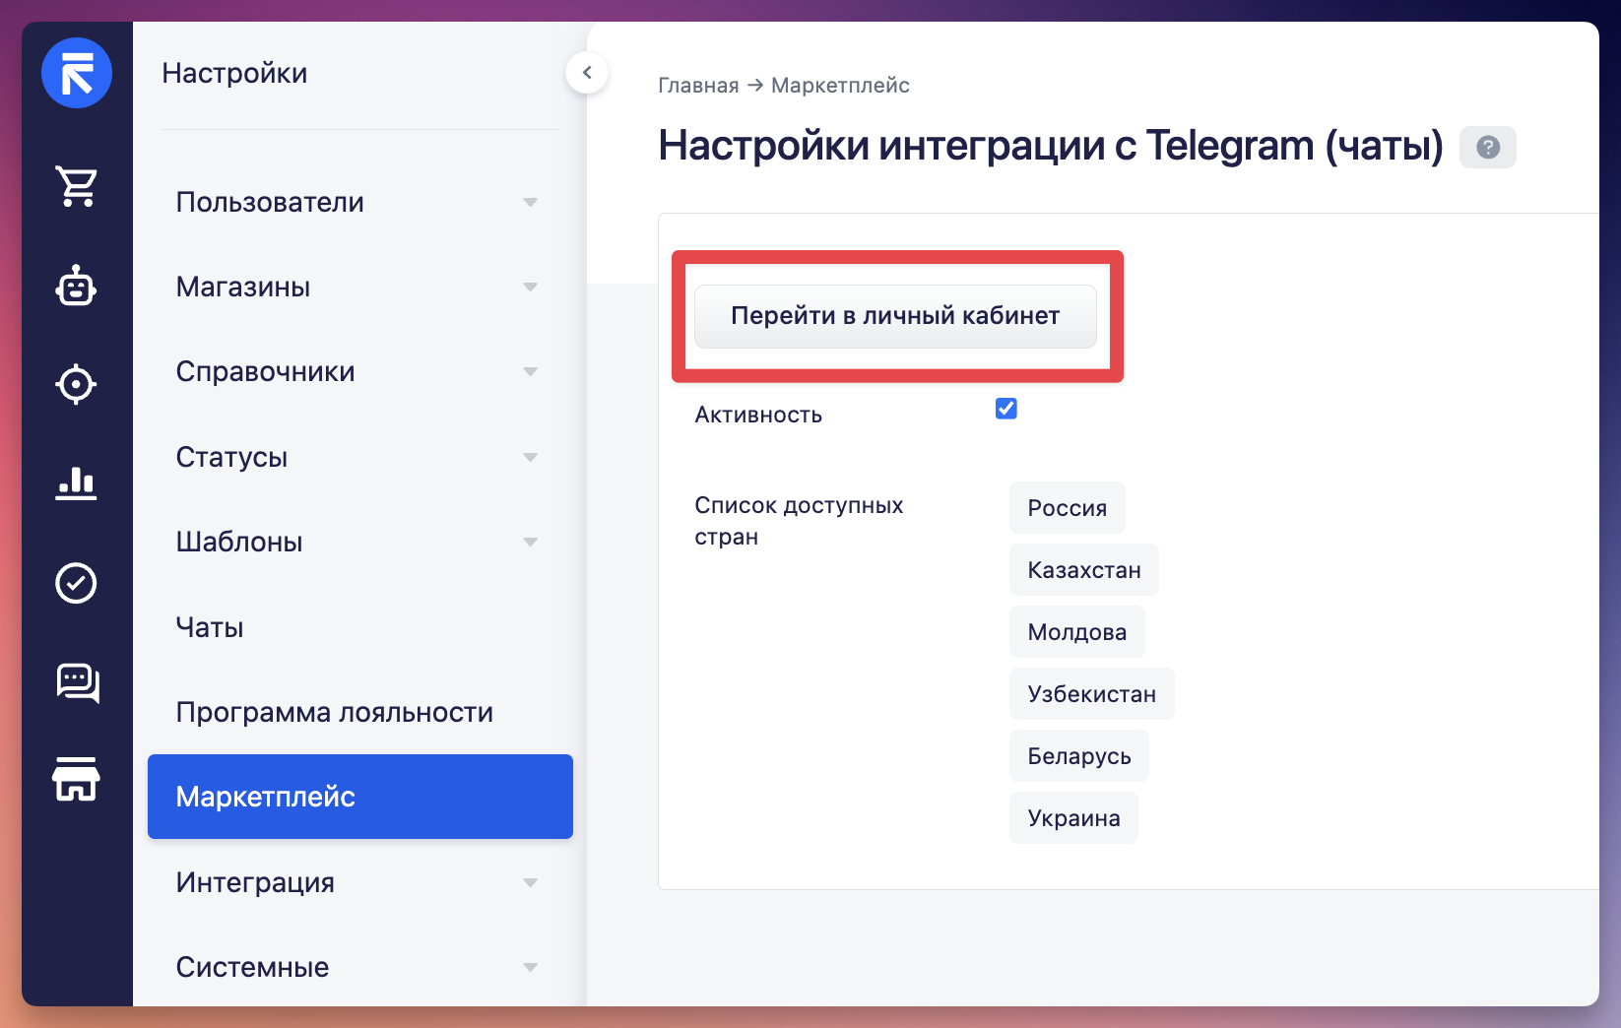Open the Чаты settings item
This screenshot has width=1621, height=1028.
360,627
